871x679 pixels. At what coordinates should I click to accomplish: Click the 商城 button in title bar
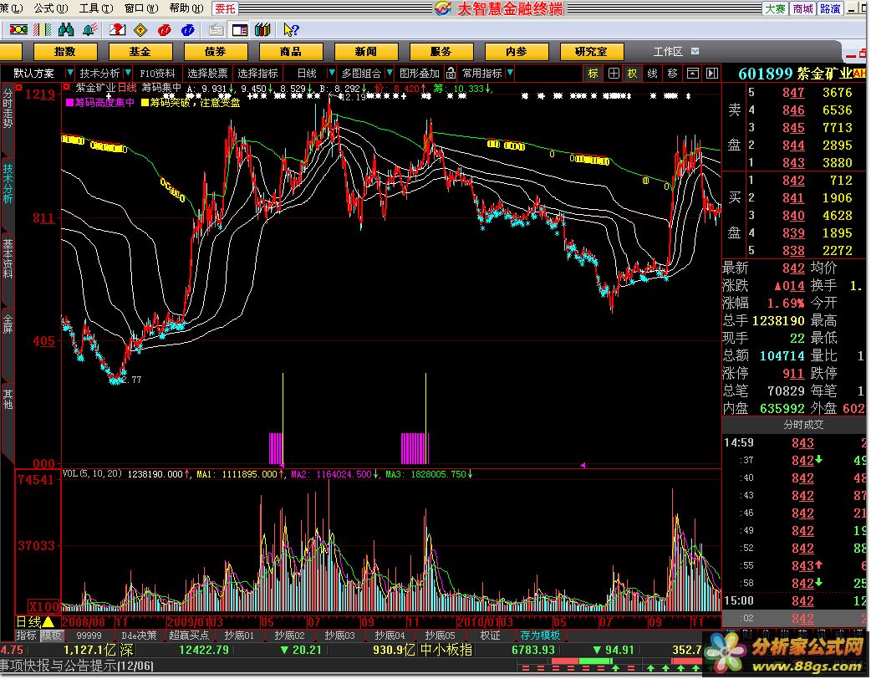point(802,8)
